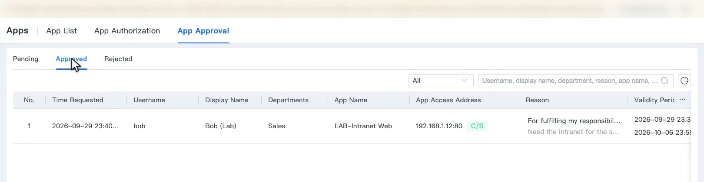Click the 'For fulfilling my responsibil...' reason text
Image resolution: width=704 pixels, height=182 pixels.
point(574,121)
